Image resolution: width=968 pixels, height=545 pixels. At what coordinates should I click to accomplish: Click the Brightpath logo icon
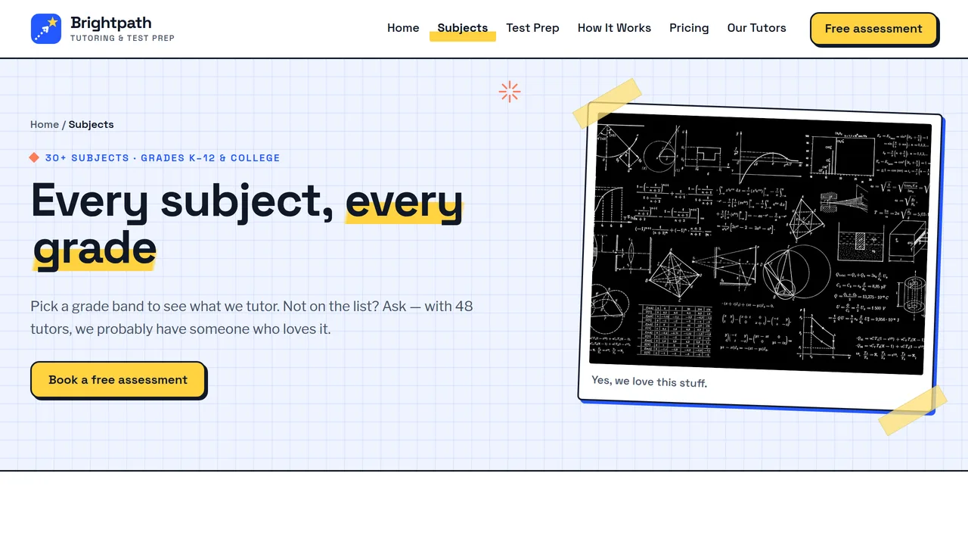point(46,29)
